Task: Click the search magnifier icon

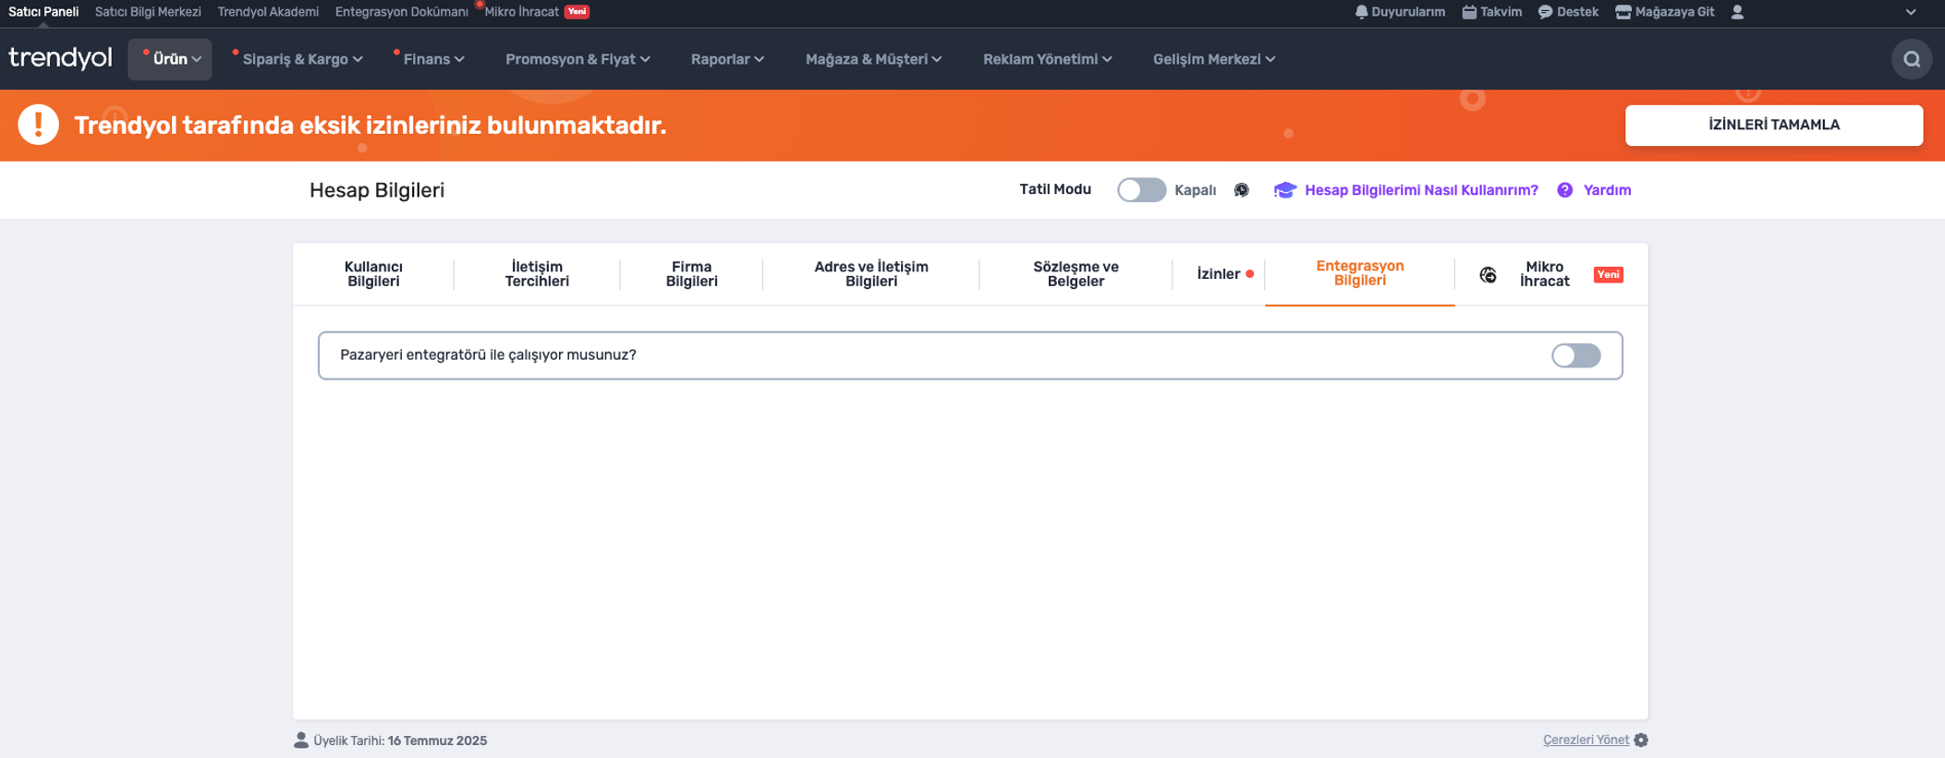Action: [1911, 59]
